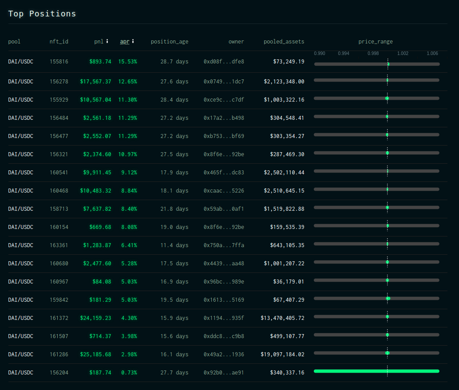Click the info icon next to apr

click(x=133, y=41)
